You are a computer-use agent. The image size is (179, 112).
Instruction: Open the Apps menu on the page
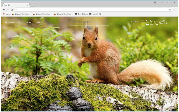point(21,22)
